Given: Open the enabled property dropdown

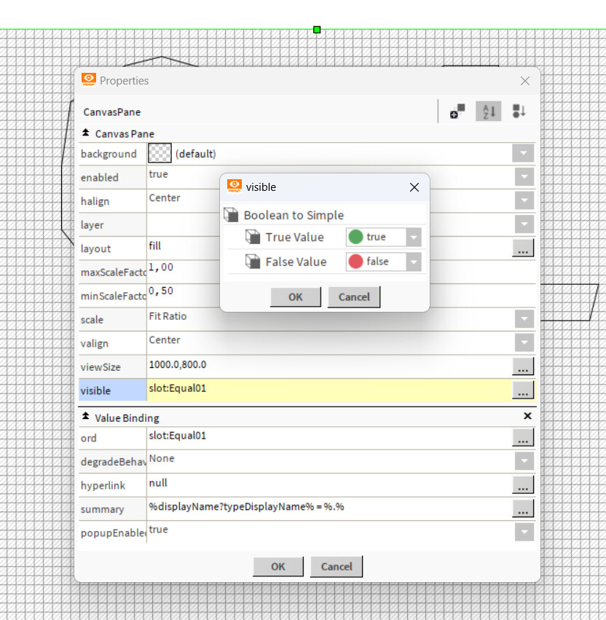Looking at the screenshot, I should (524, 177).
